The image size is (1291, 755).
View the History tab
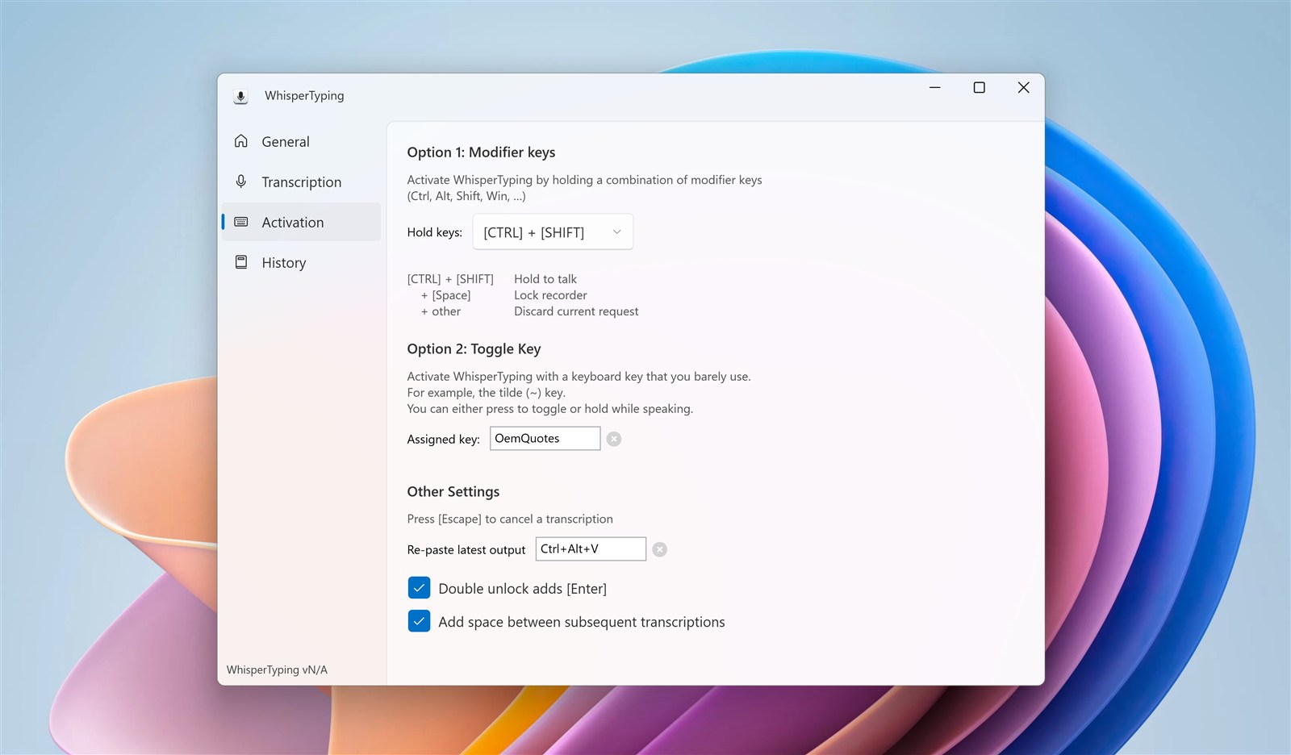[x=283, y=262]
